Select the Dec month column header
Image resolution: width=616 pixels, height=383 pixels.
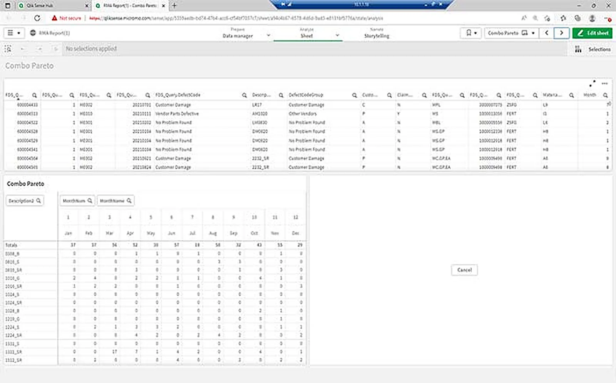(x=296, y=233)
